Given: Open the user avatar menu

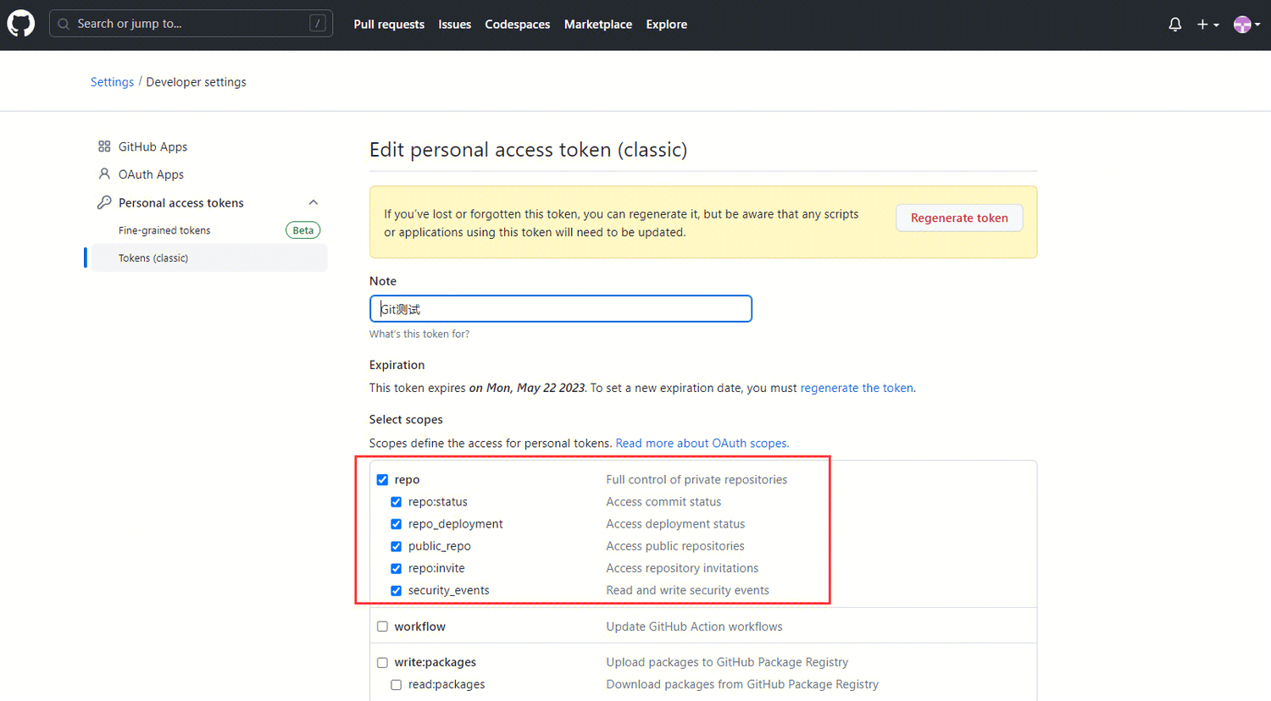Looking at the screenshot, I should tap(1246, 25).
